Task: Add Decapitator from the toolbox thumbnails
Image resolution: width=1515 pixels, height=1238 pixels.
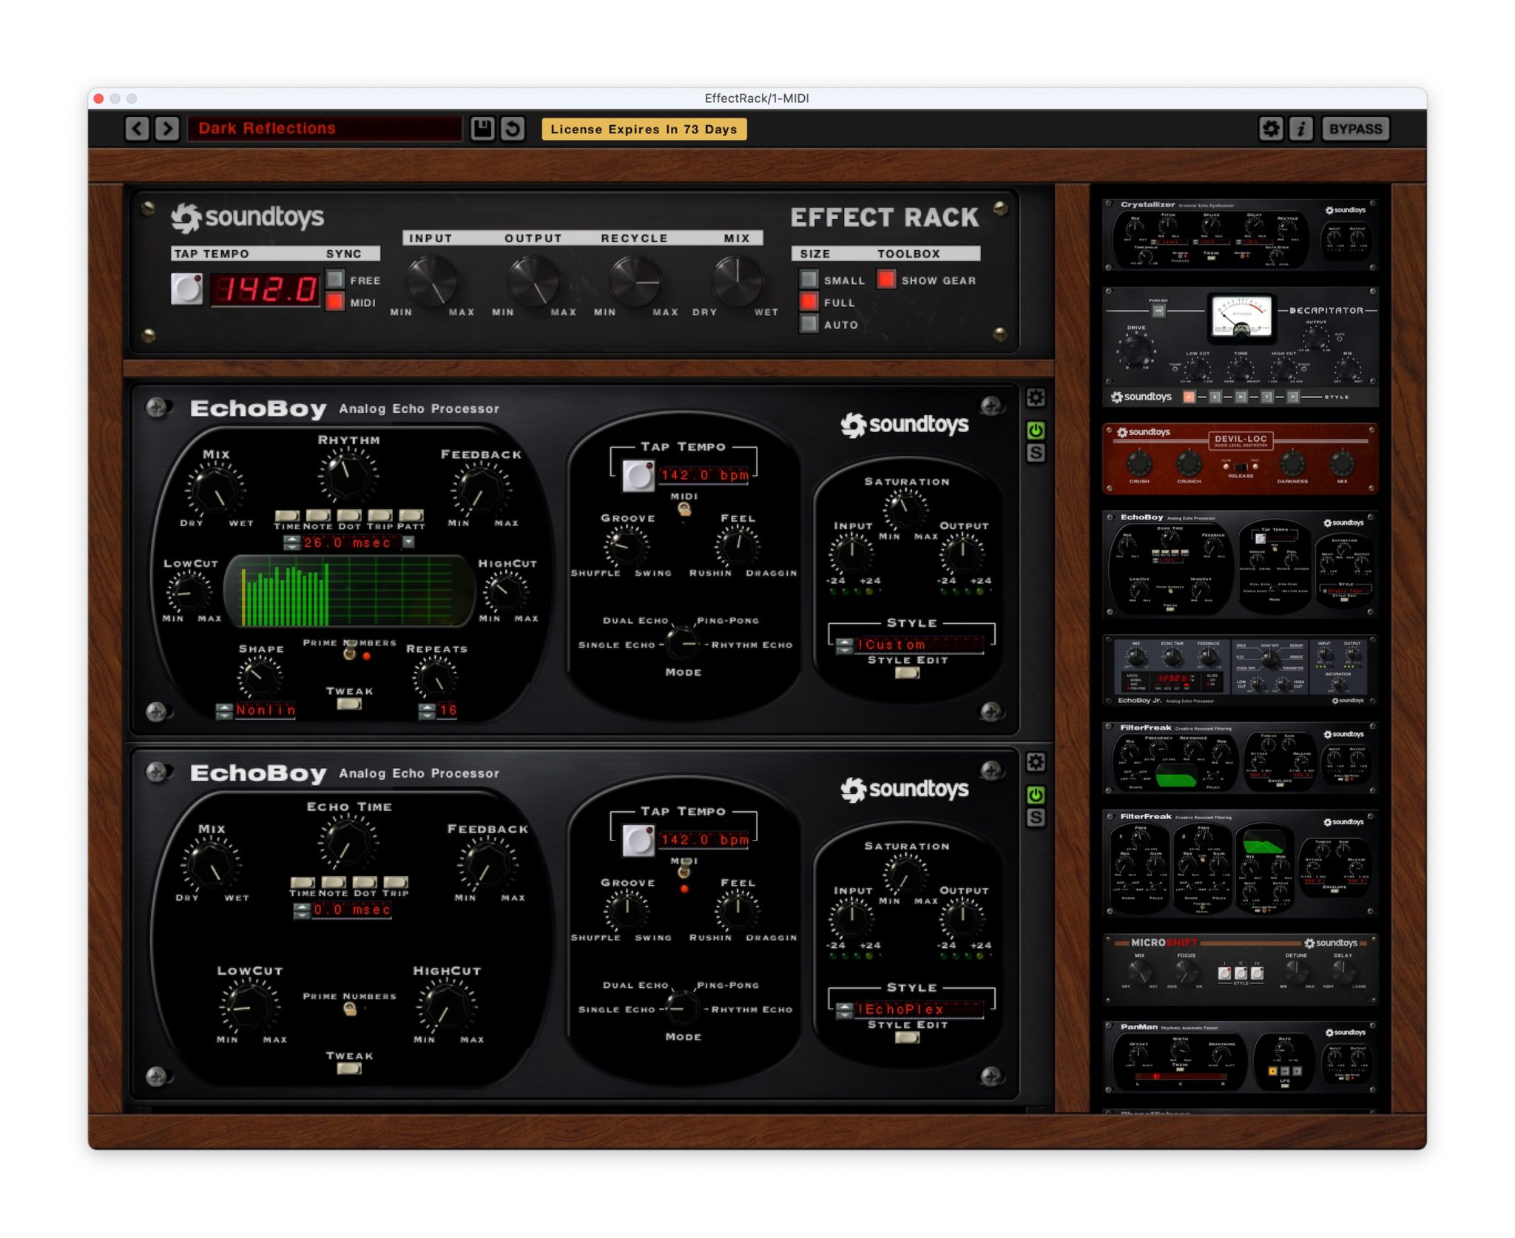Action: (x=1241, y=346)
